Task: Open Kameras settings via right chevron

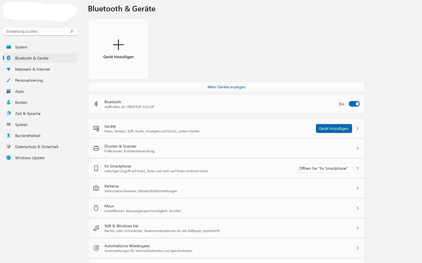Action: (358, 188)
